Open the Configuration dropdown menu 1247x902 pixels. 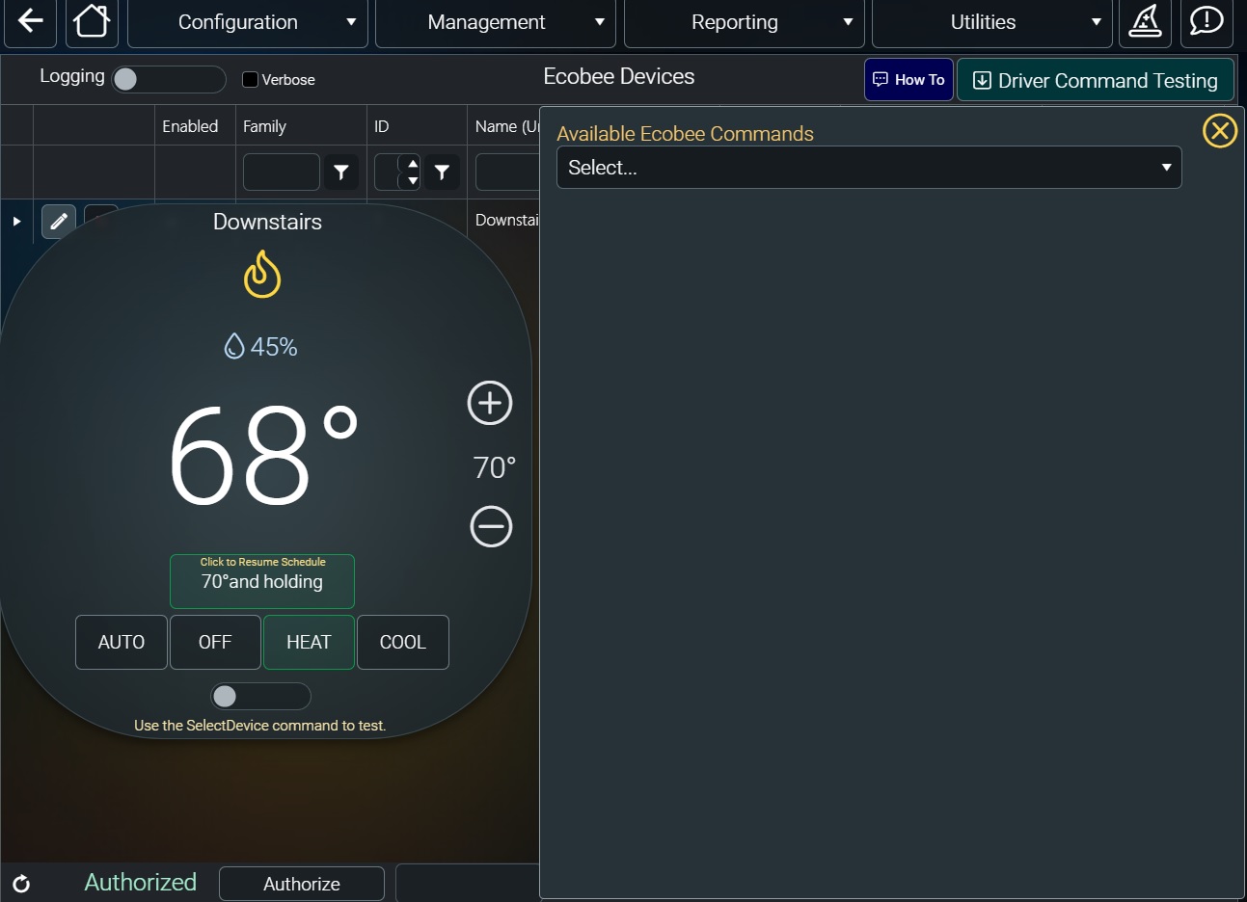pyautogui.click(x=248, y=22)
